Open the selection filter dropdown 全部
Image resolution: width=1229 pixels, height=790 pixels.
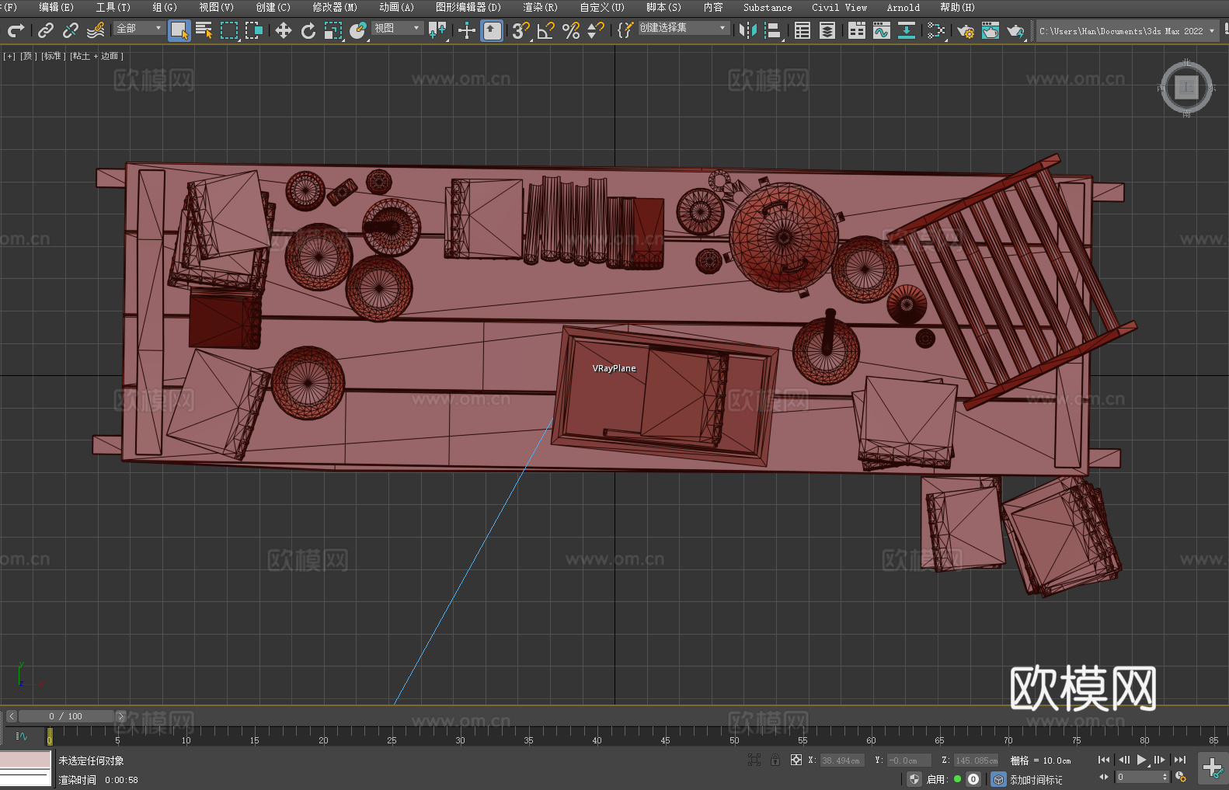click(x=139, y=28)
